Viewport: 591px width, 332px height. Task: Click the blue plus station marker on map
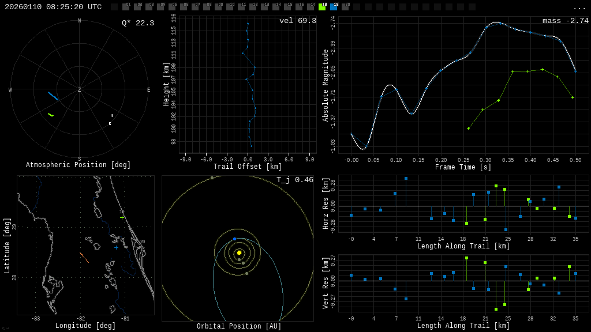pyautogui.click(x=116, y=248)
